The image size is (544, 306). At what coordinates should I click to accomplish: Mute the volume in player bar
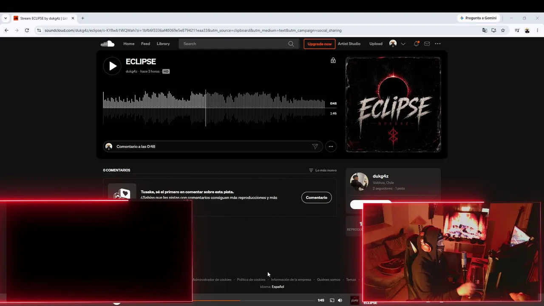point(340,300)
